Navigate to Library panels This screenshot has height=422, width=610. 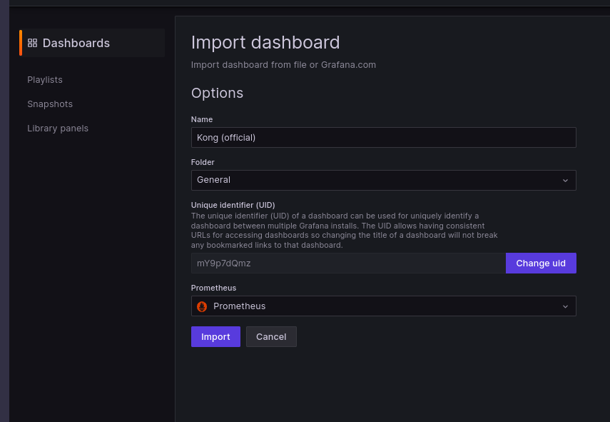click(58, 128)
